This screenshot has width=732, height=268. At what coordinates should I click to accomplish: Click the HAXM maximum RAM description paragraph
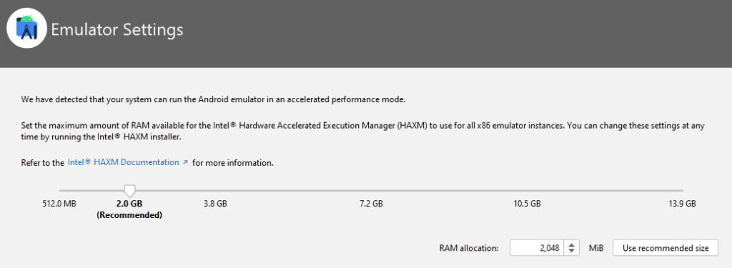(362, 131)
